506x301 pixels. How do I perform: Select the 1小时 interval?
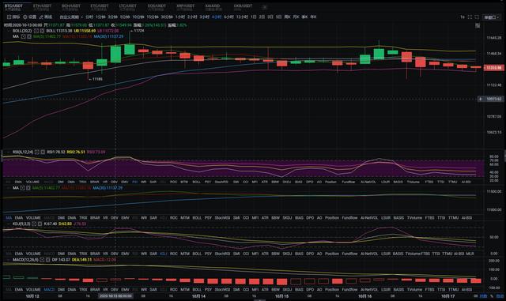pos(179,17)
